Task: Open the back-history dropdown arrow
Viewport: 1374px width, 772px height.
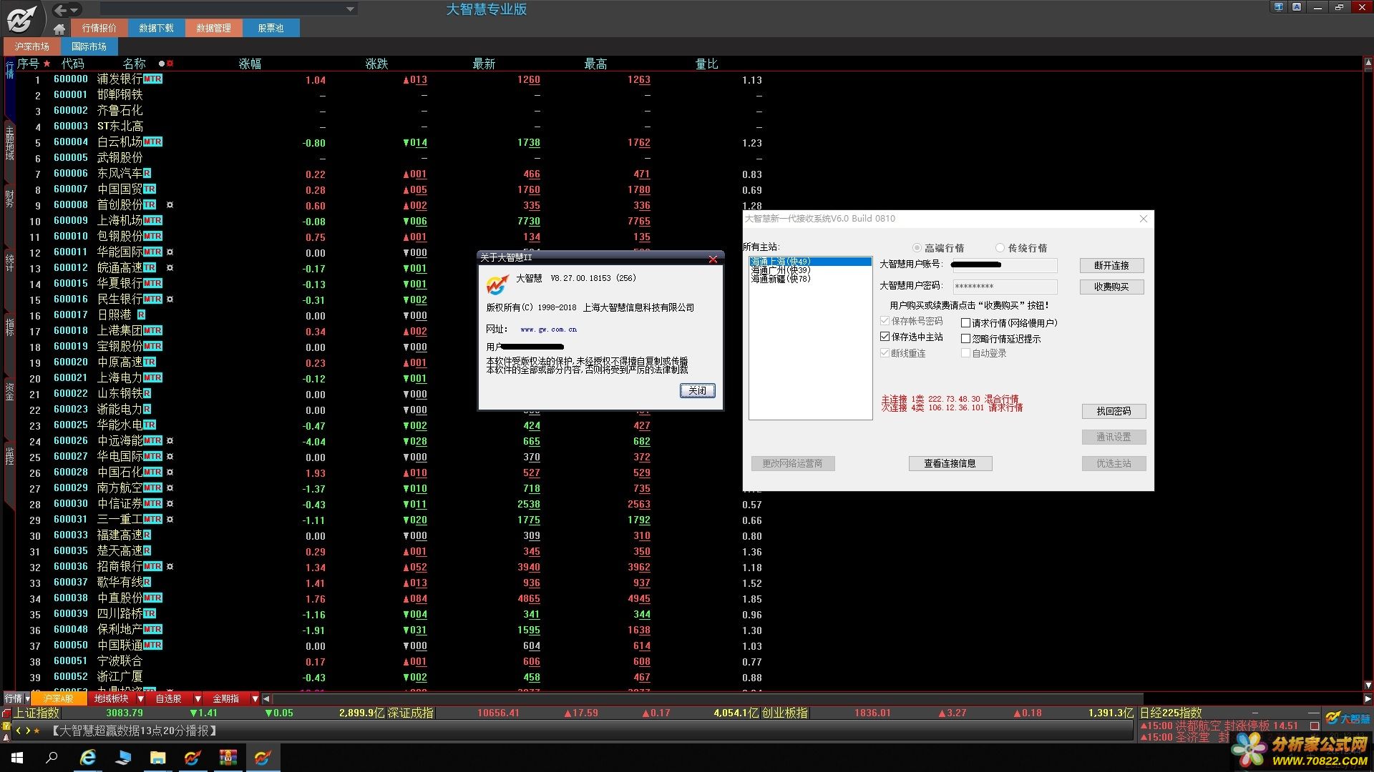Action: [x=74, y=10]
